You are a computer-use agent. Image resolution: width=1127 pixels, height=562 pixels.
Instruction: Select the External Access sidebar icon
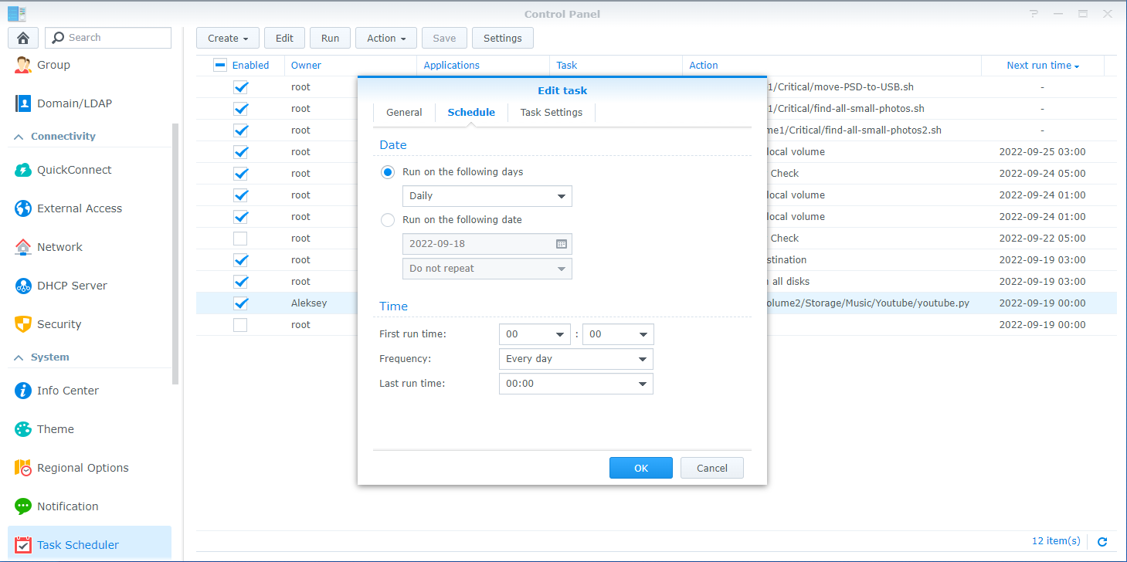(x=22, y=208)
